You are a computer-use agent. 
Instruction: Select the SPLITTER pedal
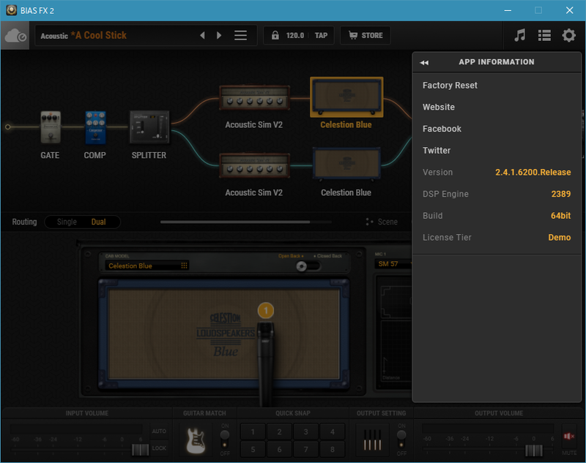pyautogui.click(x=149, y=127)
